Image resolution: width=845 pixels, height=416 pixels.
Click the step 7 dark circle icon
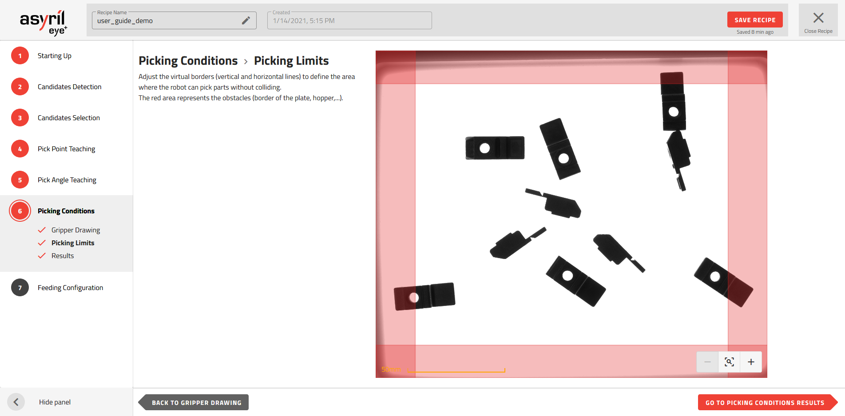pos(20,288)
